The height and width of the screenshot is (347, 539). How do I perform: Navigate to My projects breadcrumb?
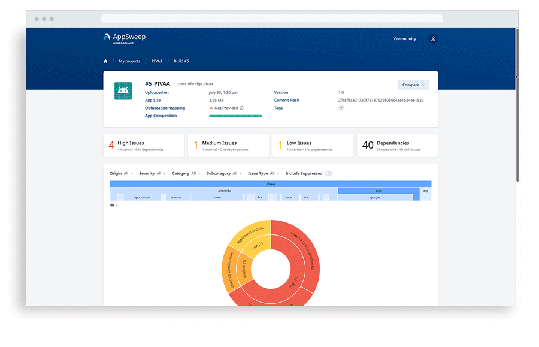tap(129, 61)
